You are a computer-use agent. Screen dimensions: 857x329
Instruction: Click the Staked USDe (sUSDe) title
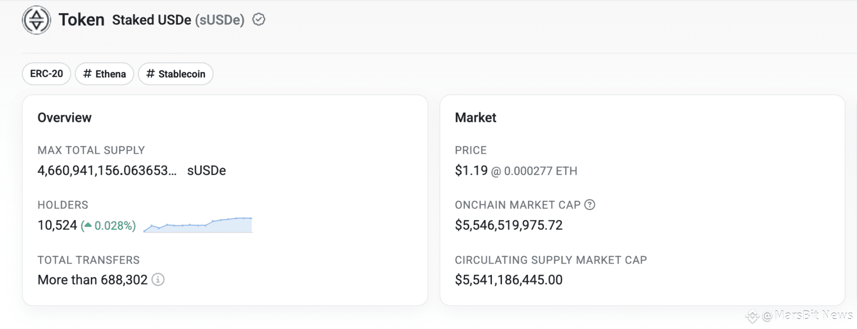coord(178,20)
